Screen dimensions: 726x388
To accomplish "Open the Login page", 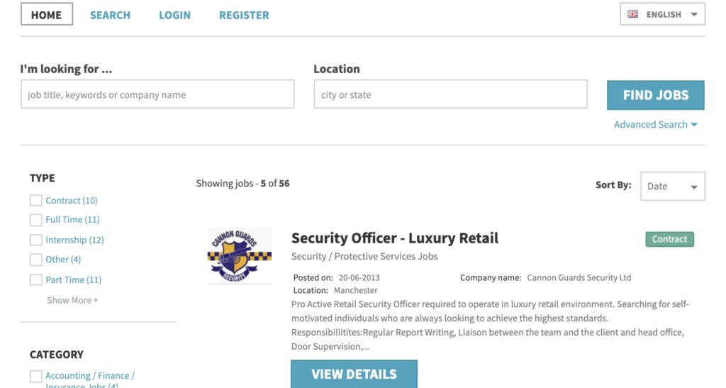I will (x=174, y=15).
